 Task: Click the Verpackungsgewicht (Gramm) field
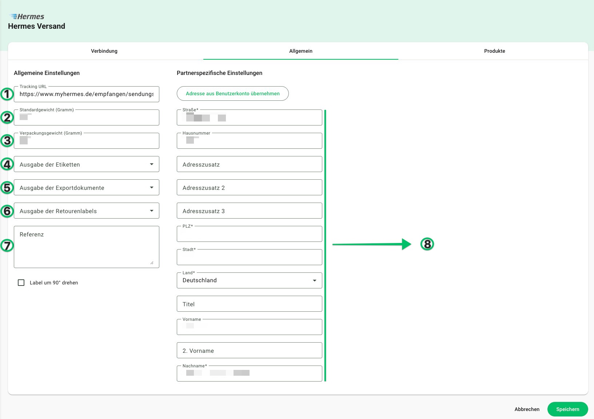click(x=87, y=141)
